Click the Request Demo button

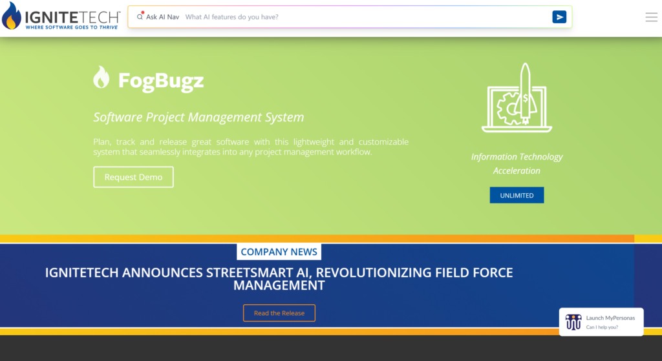point(133,177)
